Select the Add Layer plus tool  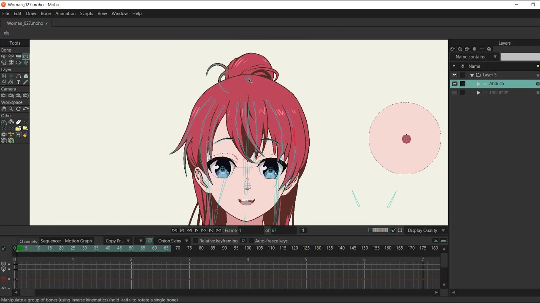(11, 76)
